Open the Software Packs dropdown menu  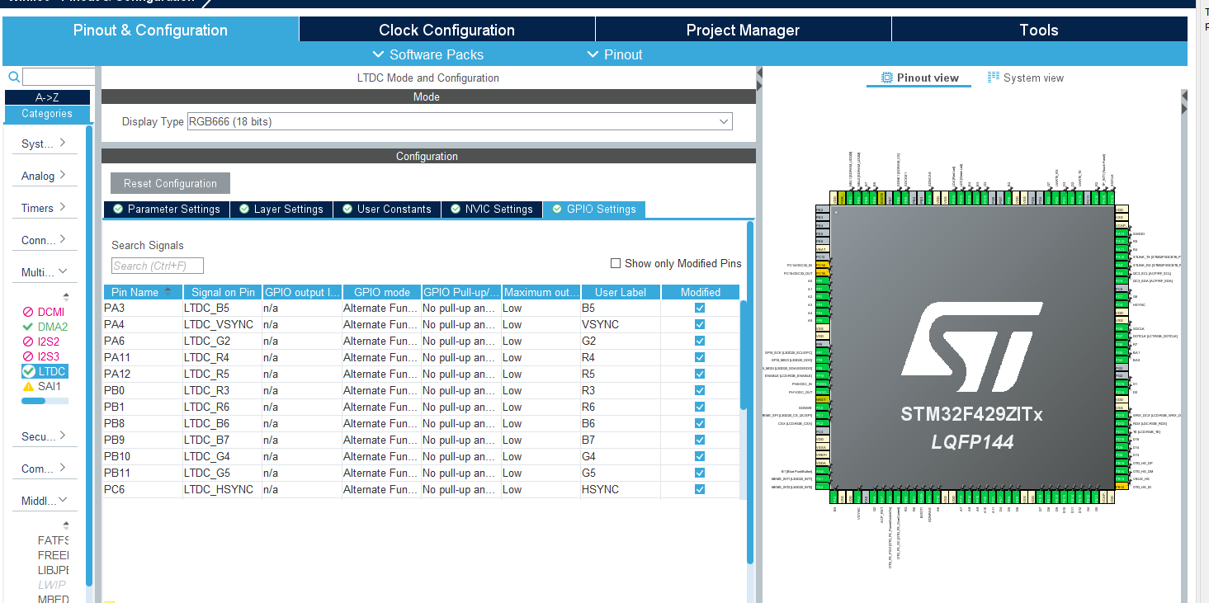tap(427, 54)
